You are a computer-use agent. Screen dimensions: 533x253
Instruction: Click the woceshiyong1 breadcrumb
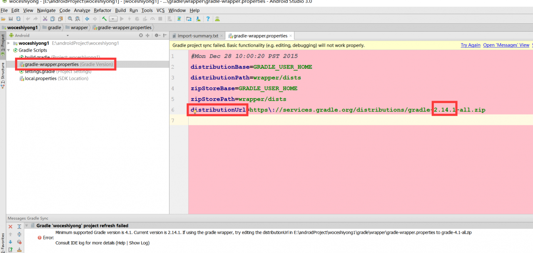19,27
